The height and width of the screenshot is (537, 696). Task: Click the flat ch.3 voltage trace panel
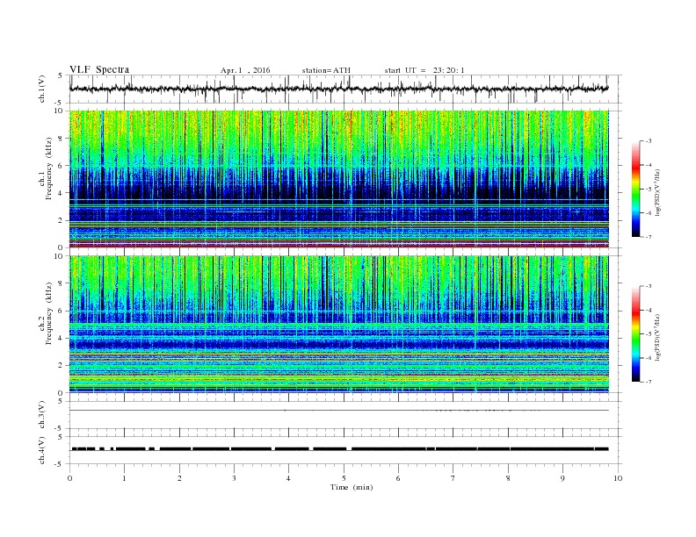pos(345,415)
